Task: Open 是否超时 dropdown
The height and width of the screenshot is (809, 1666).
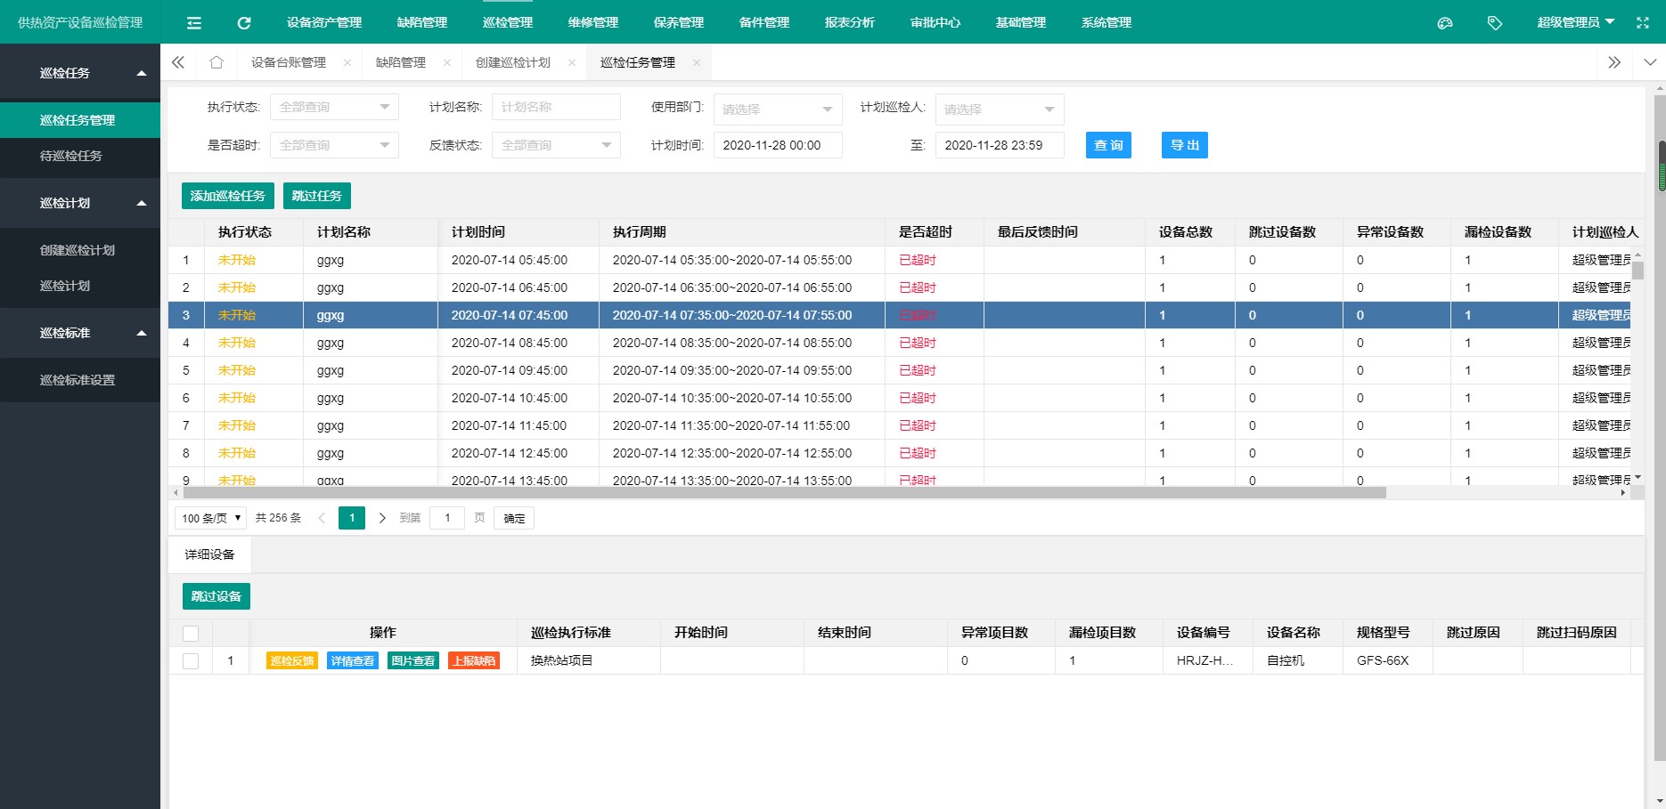Action: 334,145
